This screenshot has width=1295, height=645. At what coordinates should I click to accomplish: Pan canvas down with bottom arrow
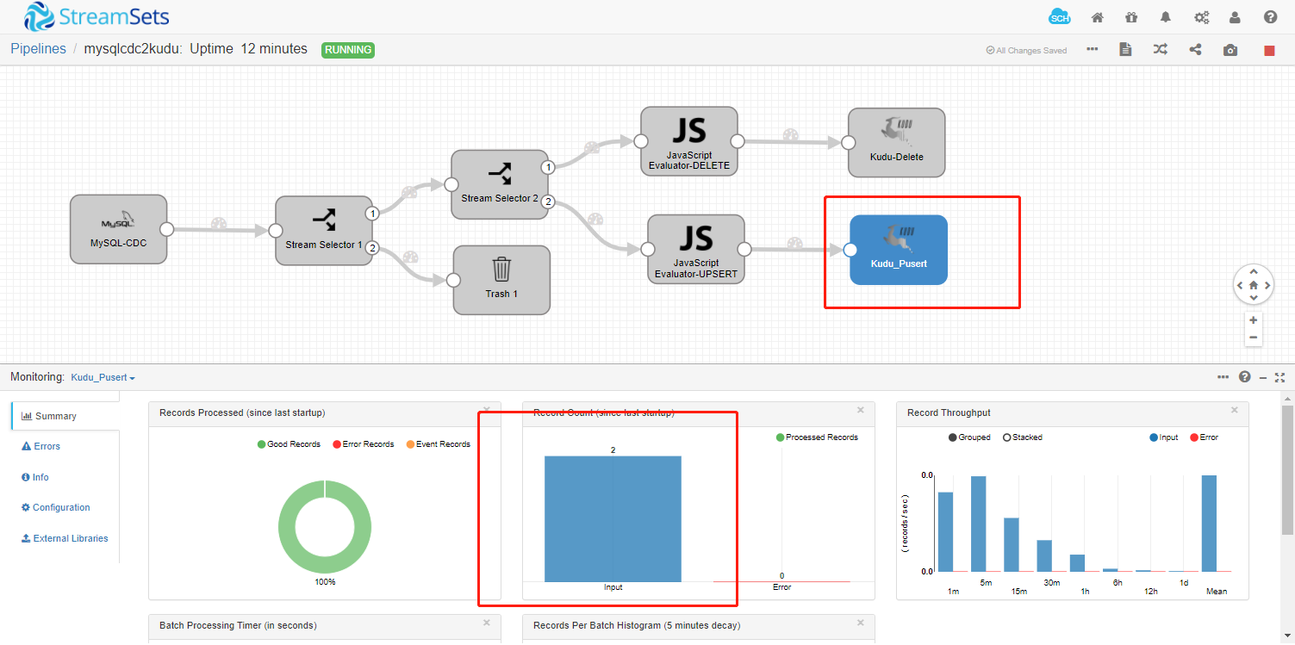(1254, 298)
